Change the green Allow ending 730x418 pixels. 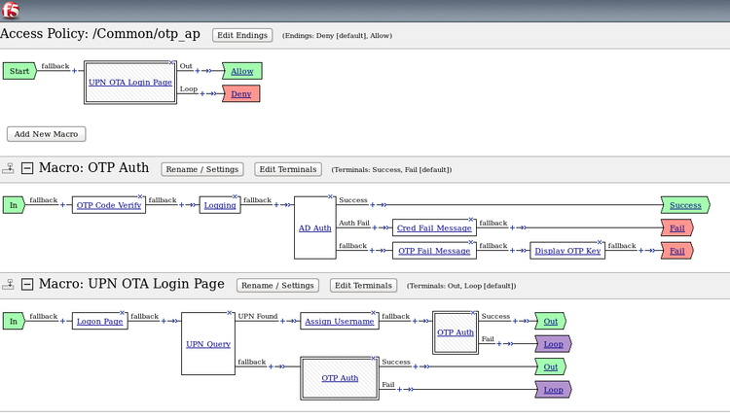pyautogui.click(x=242, y=71)
